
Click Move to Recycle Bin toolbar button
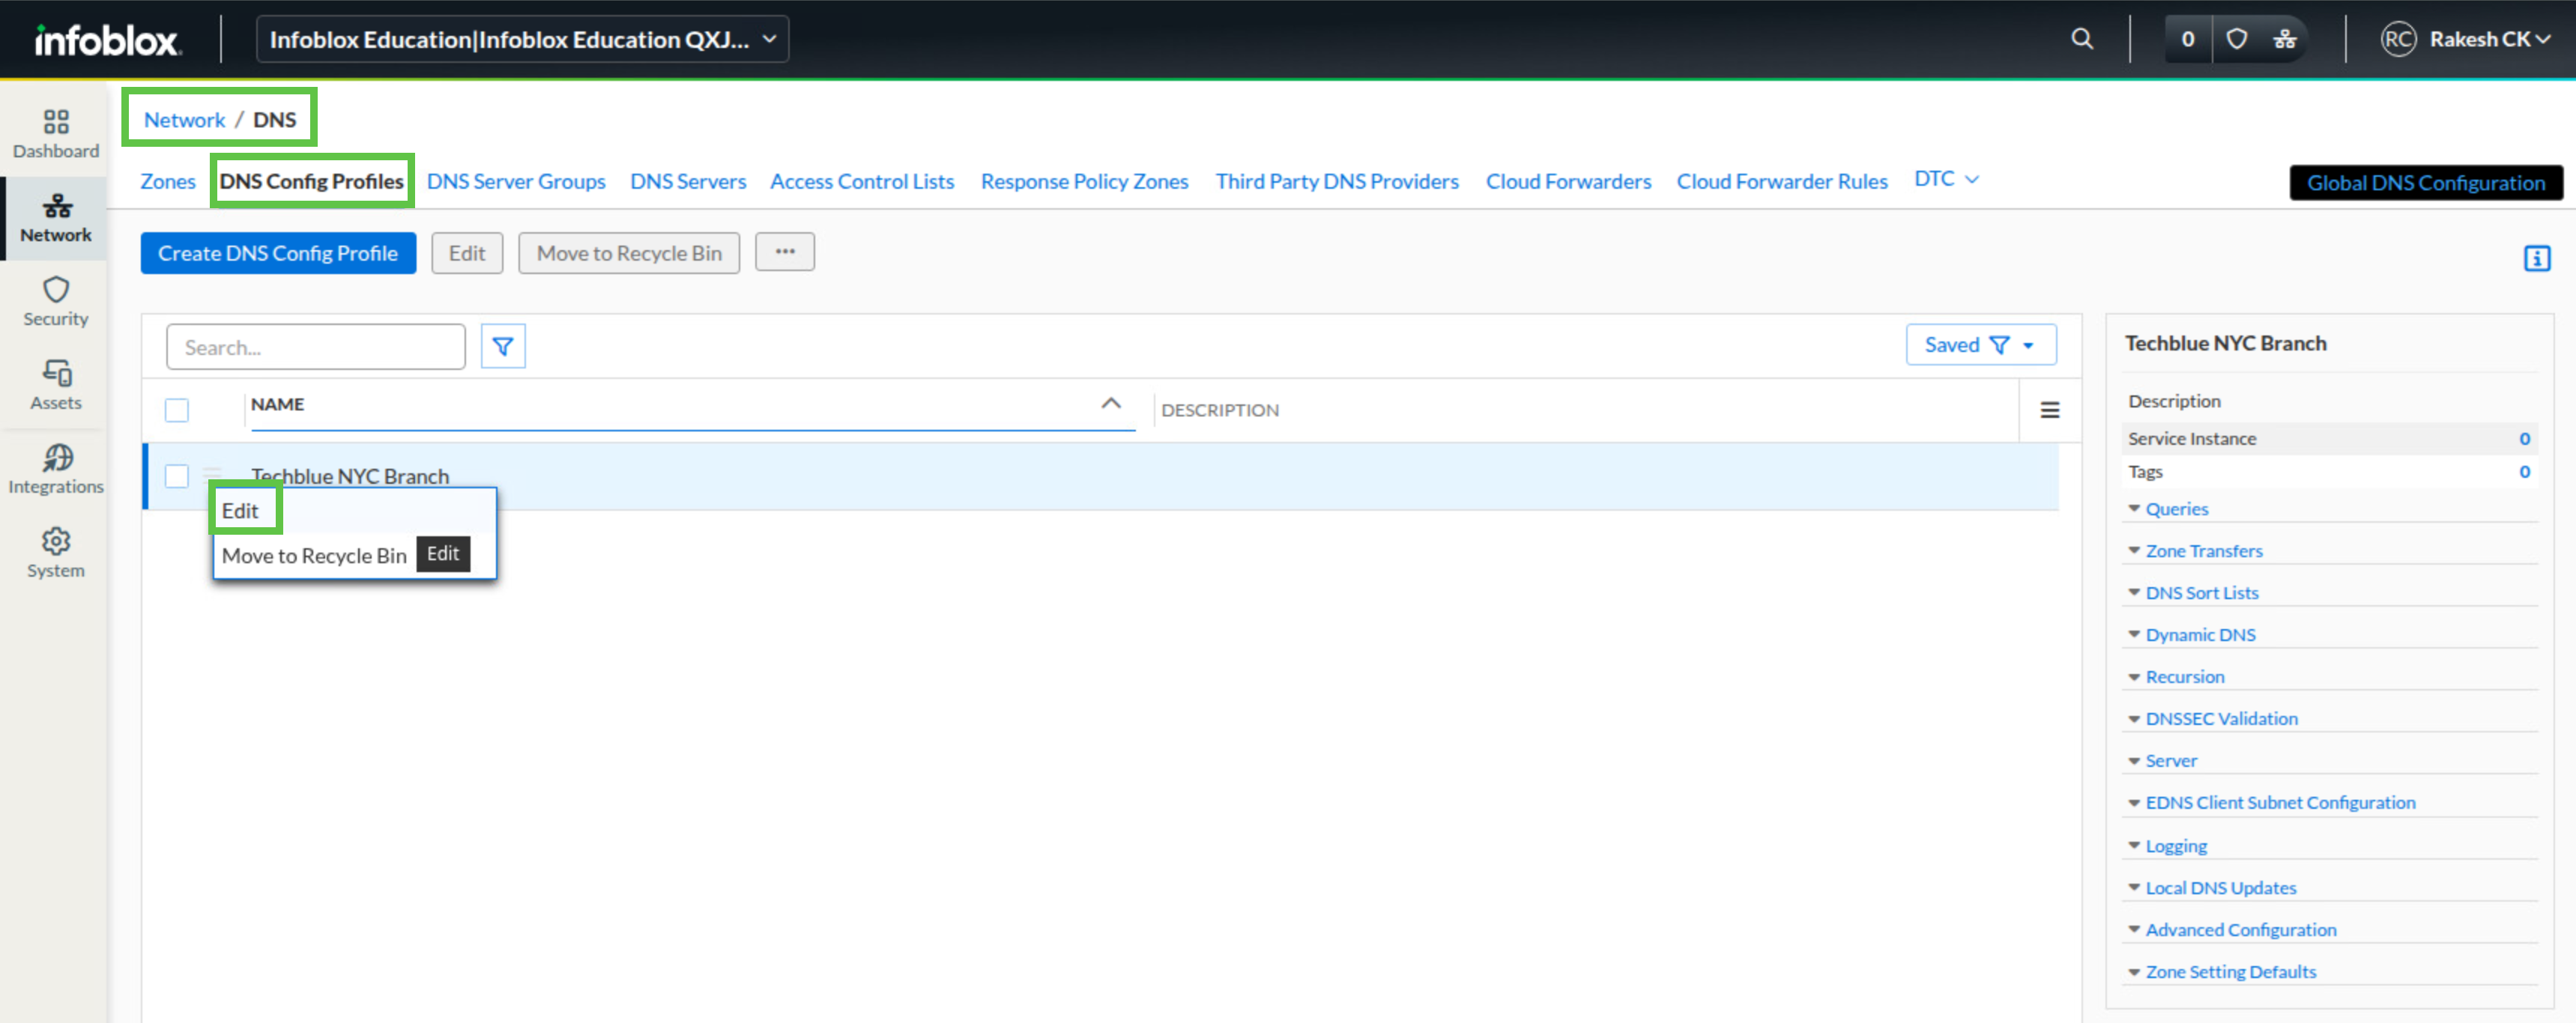[629, 252]
